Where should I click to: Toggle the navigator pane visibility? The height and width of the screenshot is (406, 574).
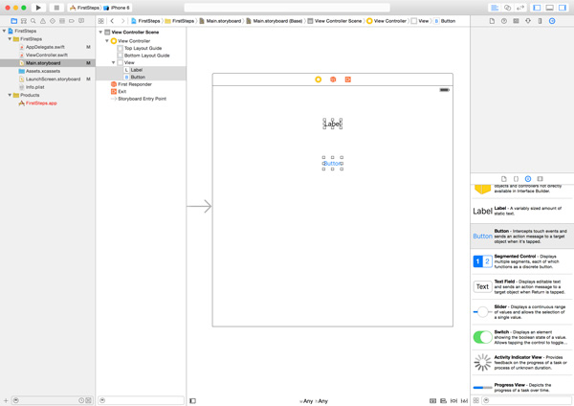pyautogui.click(x=537, y=8)
